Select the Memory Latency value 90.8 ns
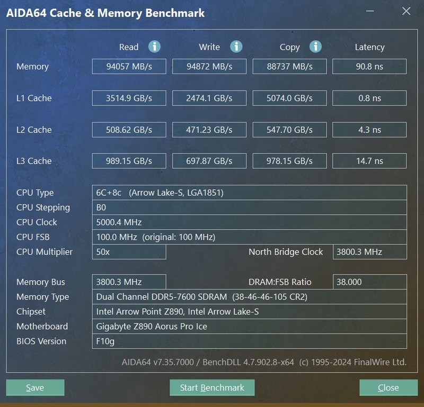This screenshot has height=407, width=424. pos(369,66)
